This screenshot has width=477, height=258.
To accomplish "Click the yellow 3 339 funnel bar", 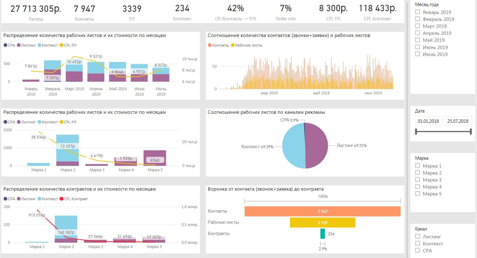I will coord(322,223).
